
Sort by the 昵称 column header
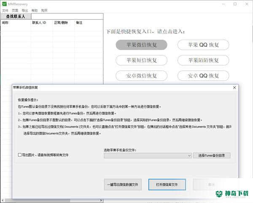pos(5,23)
